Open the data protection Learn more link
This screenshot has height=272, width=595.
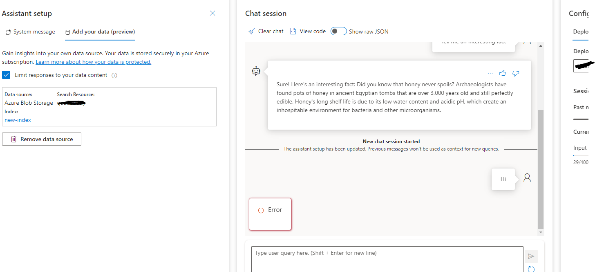(x=93, y=62)
